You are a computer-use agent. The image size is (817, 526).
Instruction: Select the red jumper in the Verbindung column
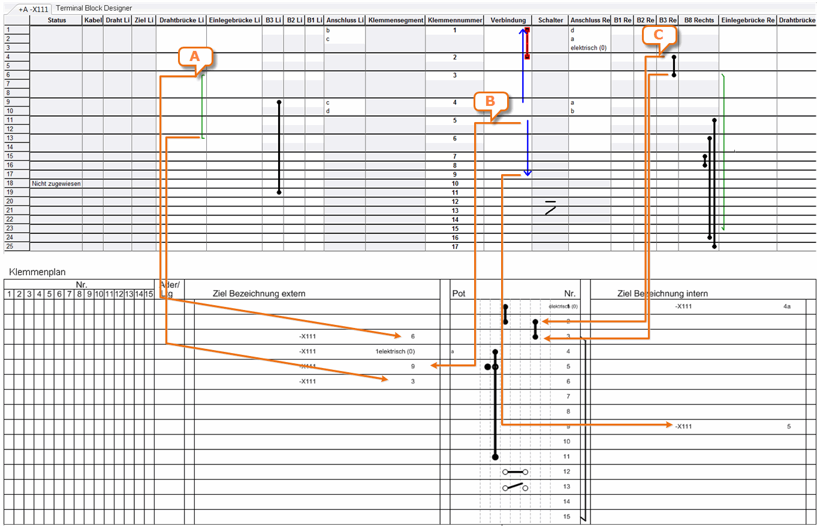527,43
